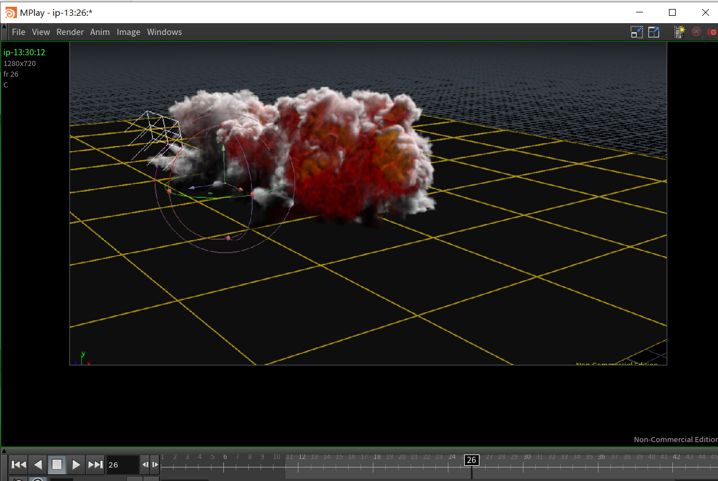The width and height of the screenshot is (718, 481).
Task: Click the stop render octagon icon
Action: coord(696,32)
